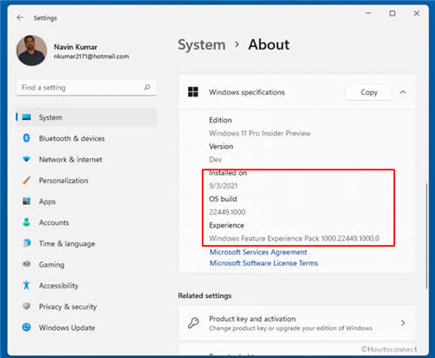
Task: Click System in the breadcrumb
Action: tap(202, 45)
